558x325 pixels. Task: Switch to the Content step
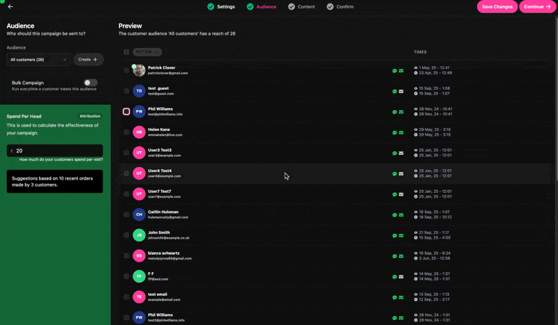301,7
